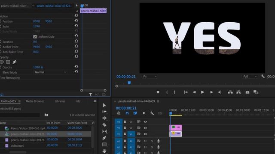Select the Rectangle tool in tools panel
The width and height of the screenshot is (275, 154).
click(x=104, y=145)
